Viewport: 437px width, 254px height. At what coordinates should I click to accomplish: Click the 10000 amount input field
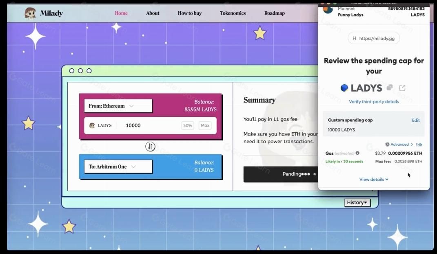point(151,125)
